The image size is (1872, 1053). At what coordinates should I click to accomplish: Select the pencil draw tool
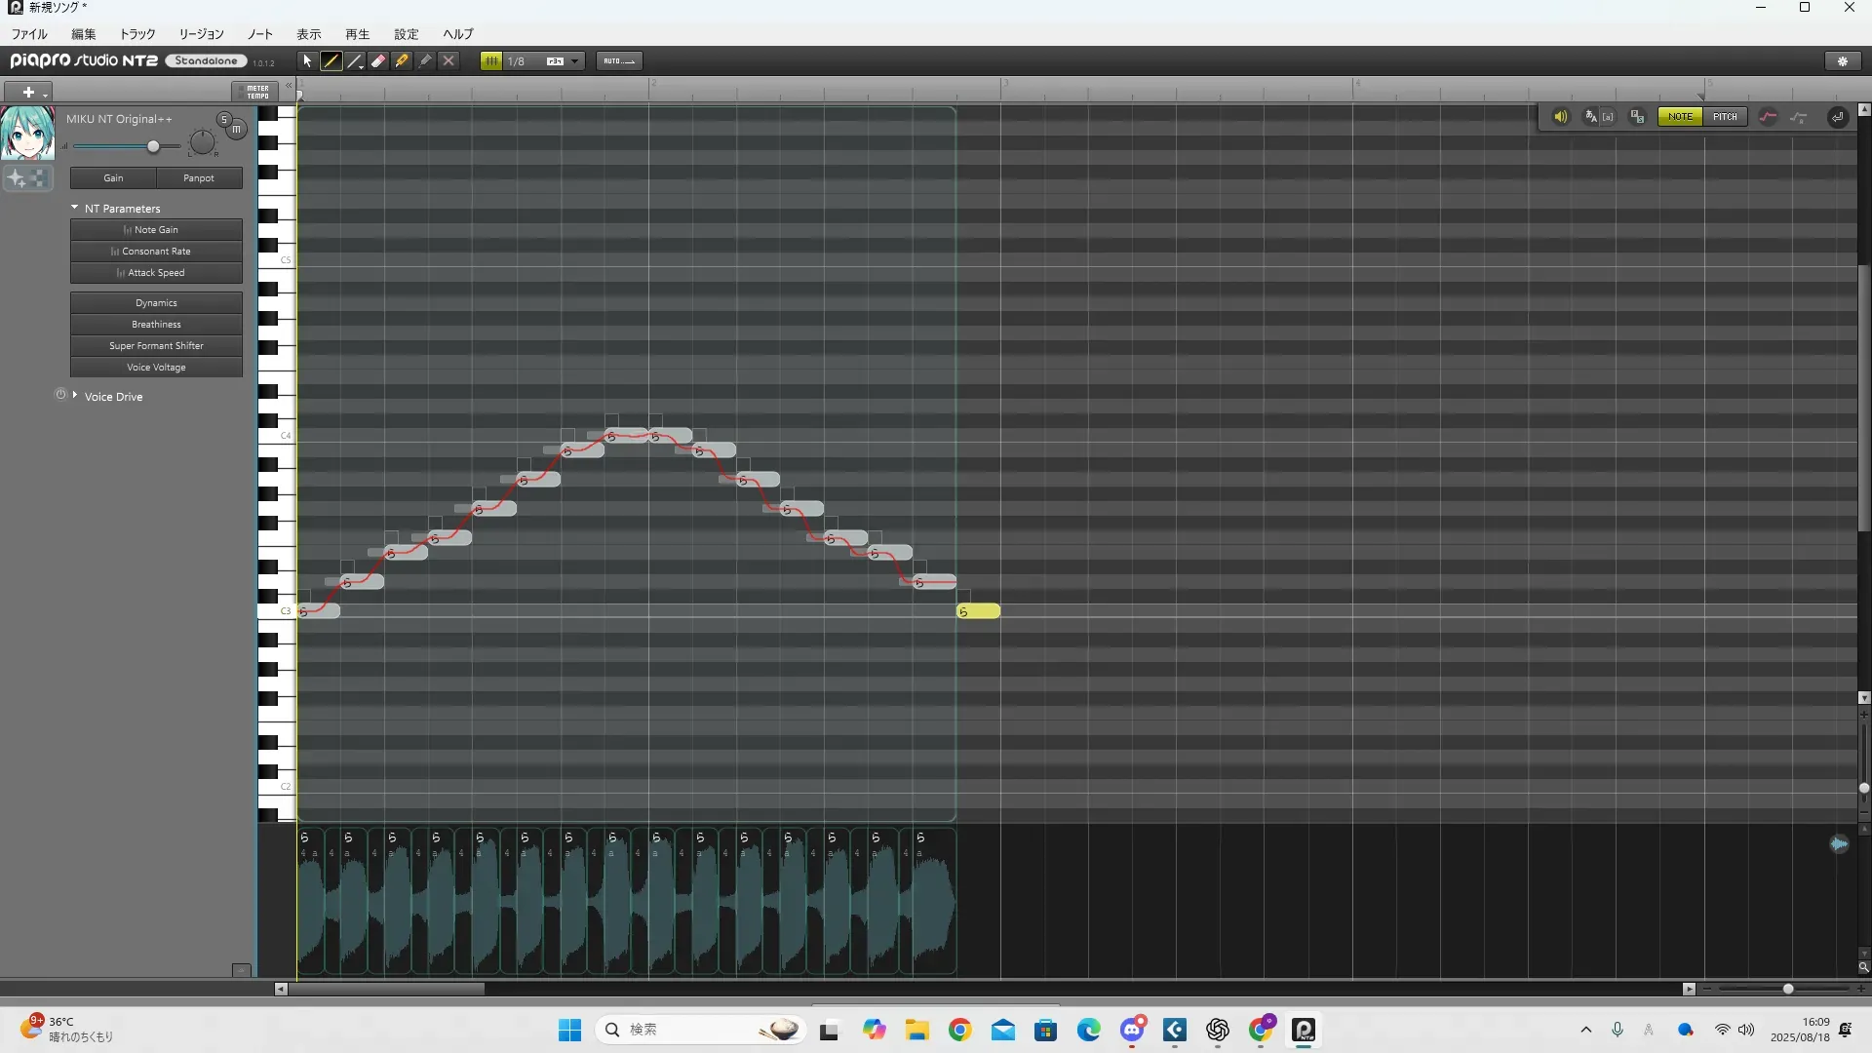pyautogui.click(x=331, y=60)
